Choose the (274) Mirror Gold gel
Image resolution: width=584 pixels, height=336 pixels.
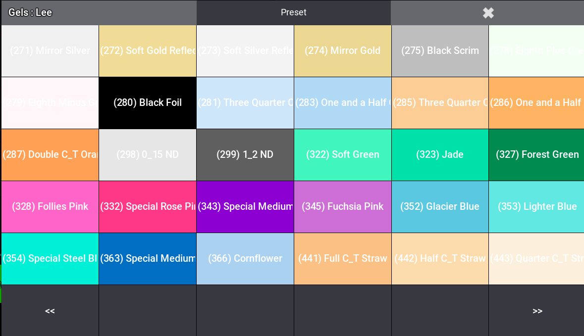click(343, 51)
